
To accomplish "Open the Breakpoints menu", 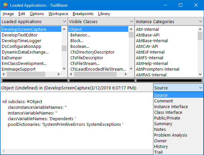I will pos(83,14).
